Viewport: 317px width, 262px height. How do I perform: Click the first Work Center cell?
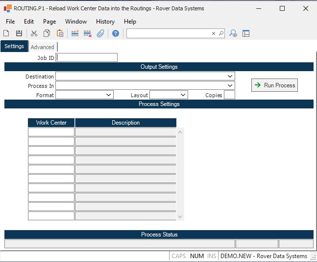51,132
